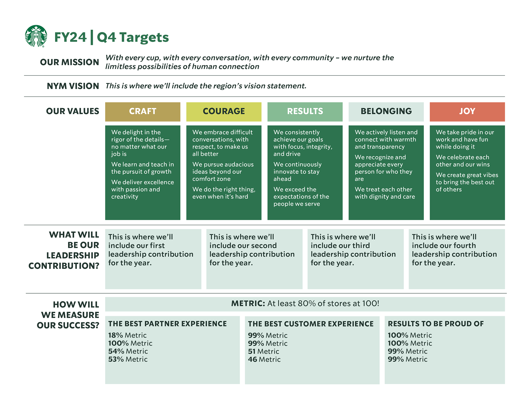Click the first leadership contribution box
This screenshot has width=529, height=408.
click(x=153, y=259)
